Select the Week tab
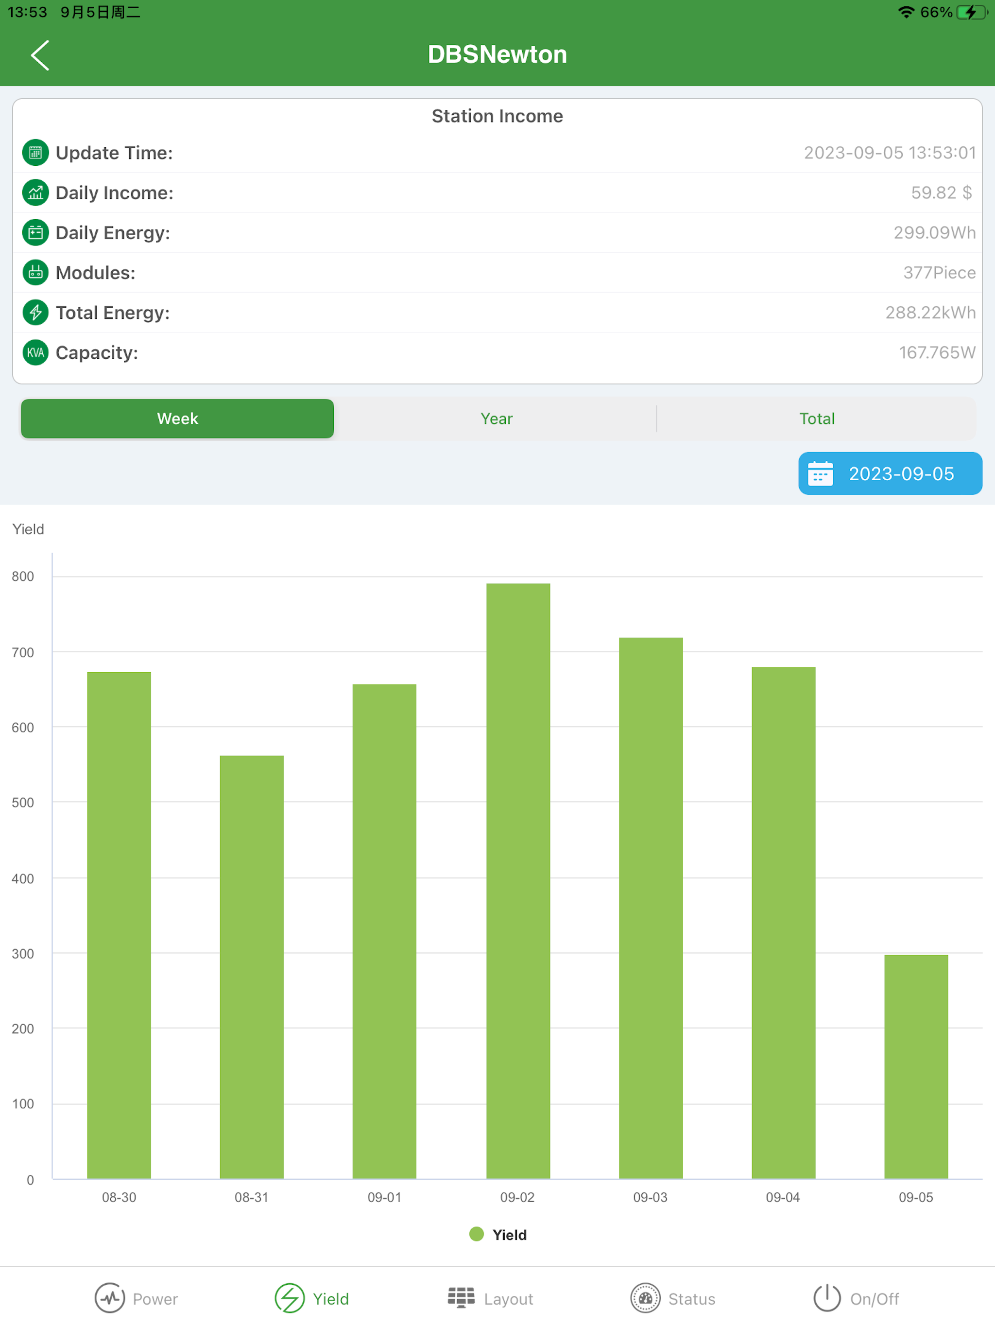Screen dimensions: 995x1328 point(178,419)
